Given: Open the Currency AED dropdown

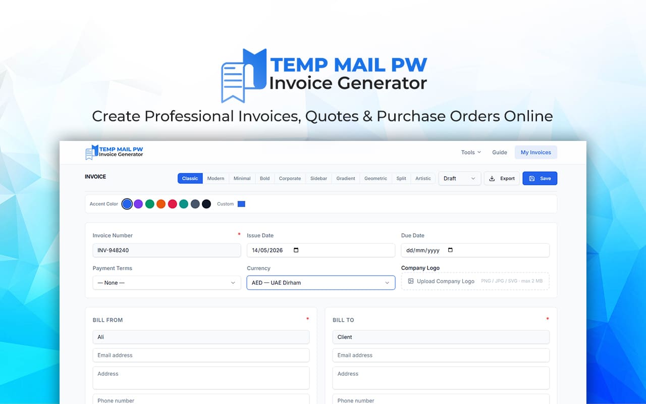Looking at the screenshot, I should point(321,283).
